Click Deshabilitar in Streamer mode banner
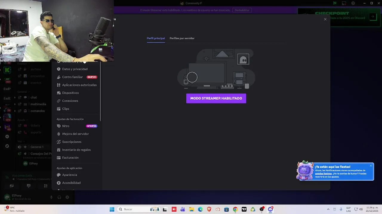The width and height of the screenshot is (382, 214). [242, 10]
